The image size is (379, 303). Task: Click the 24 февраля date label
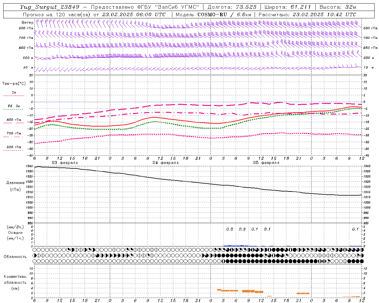pos(166,163)
